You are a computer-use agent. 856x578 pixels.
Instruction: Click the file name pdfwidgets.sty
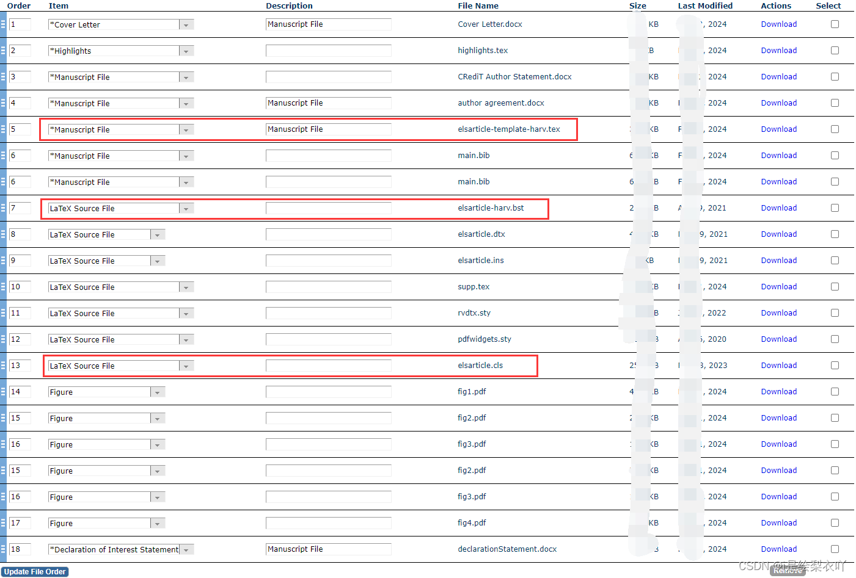coord(485,339)
